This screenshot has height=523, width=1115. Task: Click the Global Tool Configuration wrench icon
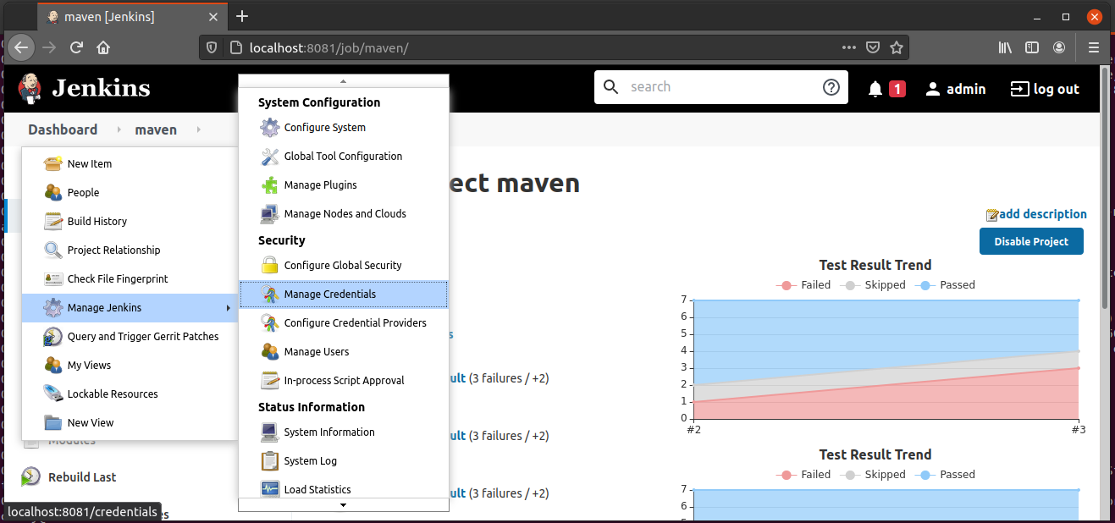270,156
